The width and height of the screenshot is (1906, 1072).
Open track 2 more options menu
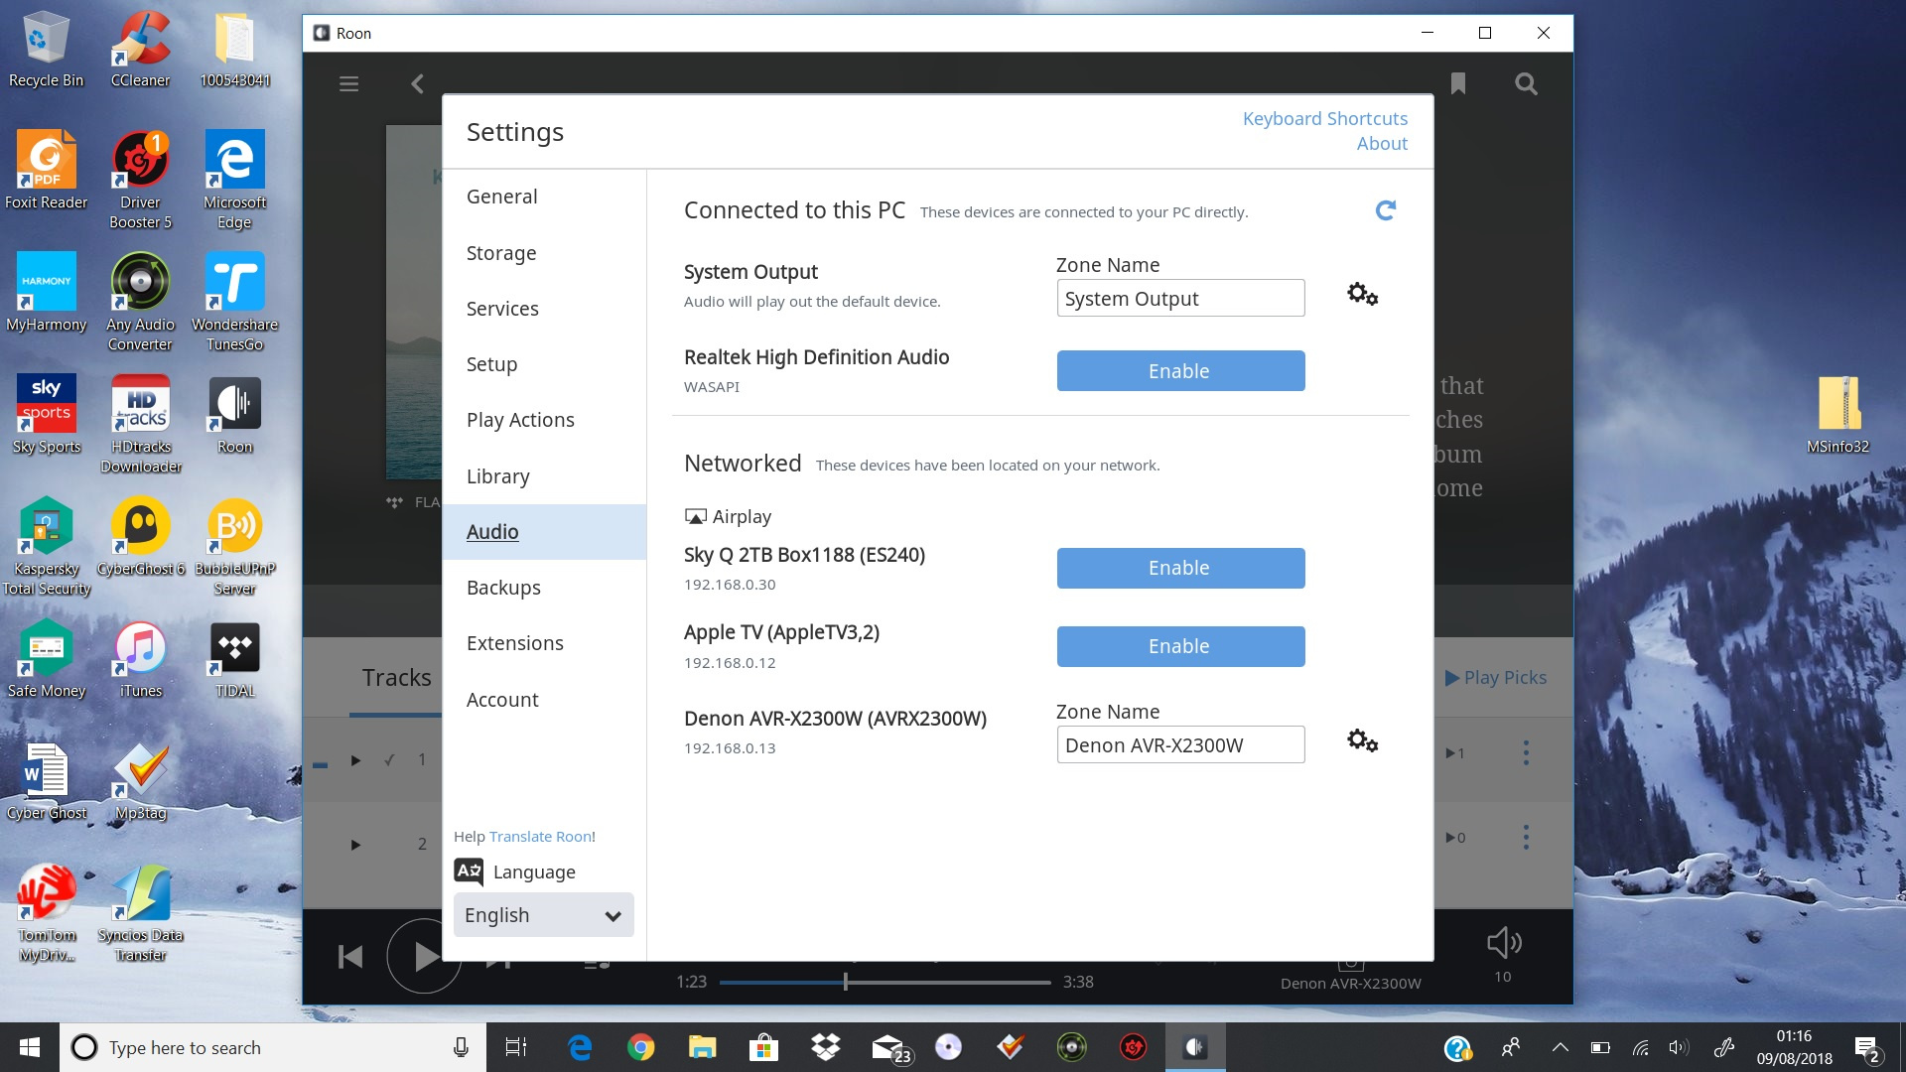point(1526,838)
